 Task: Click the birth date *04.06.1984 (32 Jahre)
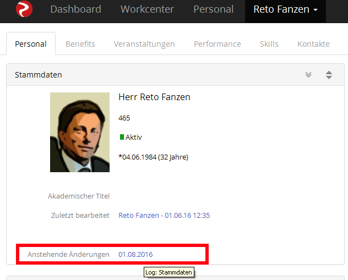154,157
